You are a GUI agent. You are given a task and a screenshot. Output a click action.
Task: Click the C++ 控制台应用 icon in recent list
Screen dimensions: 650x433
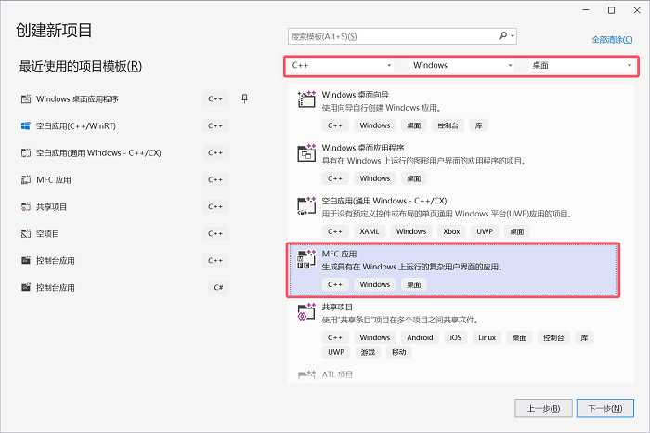pyautogui.click(x=26, y=261)
